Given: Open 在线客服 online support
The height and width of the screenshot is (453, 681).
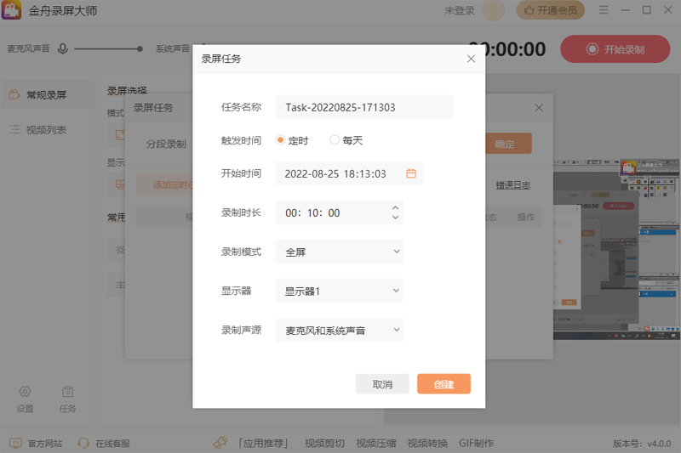Looking at the screenshot, I should pyautogui.click(x=104, y=443).
